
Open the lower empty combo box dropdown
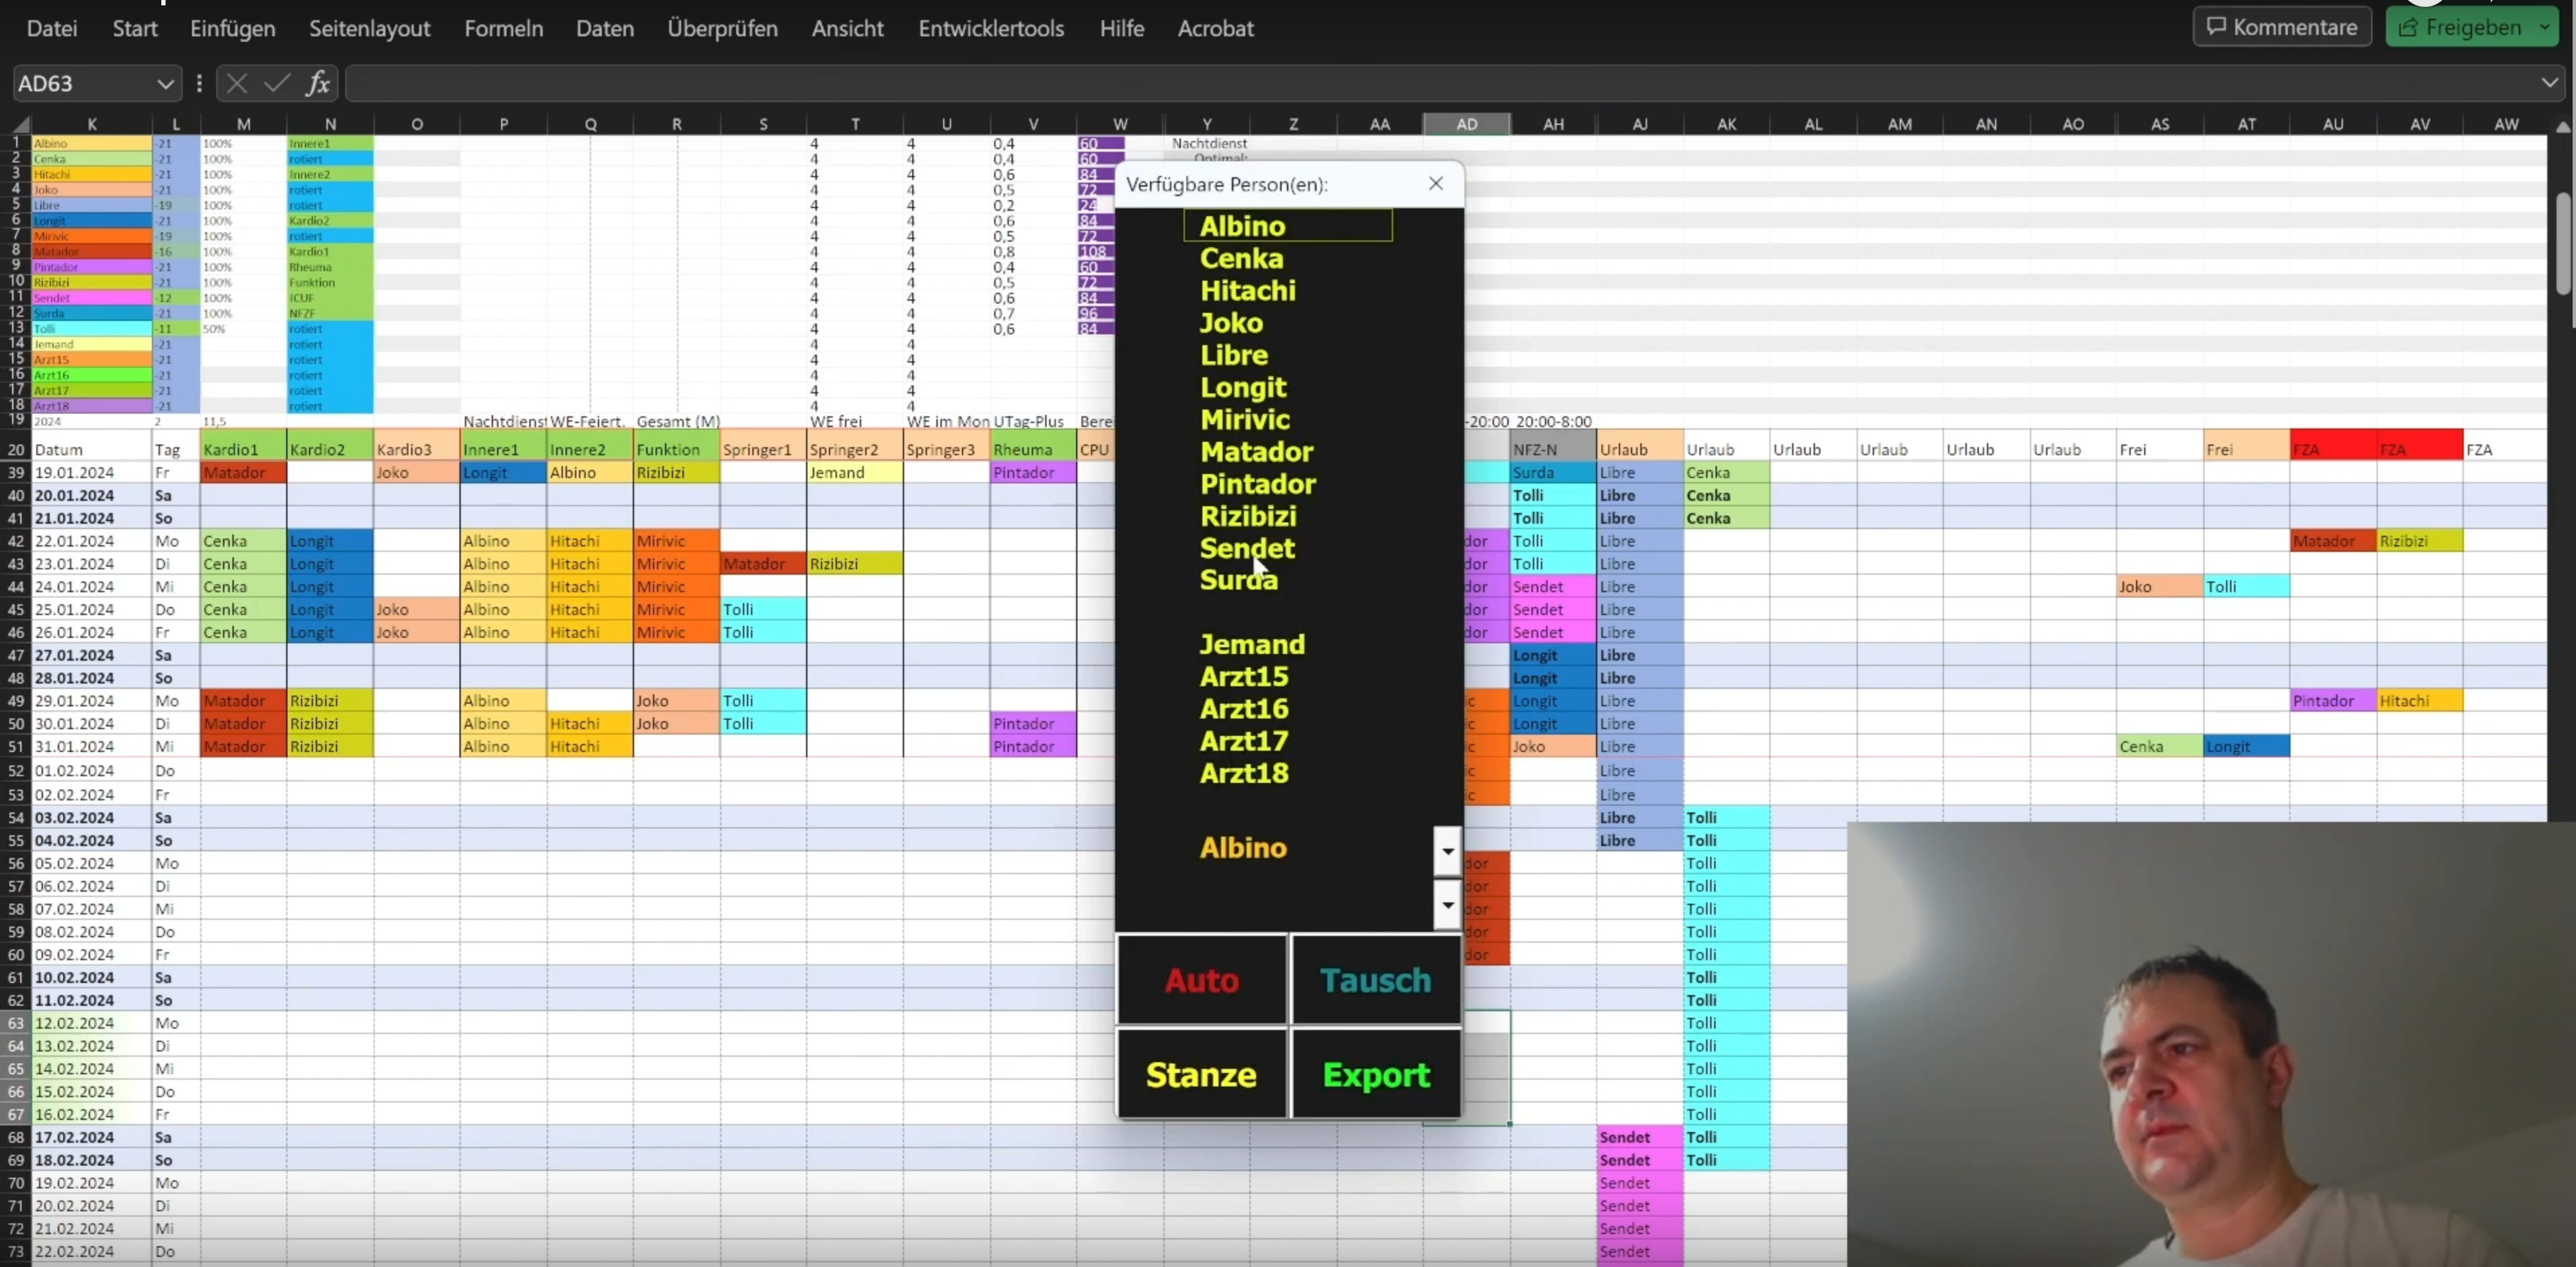pos(1447,905)
